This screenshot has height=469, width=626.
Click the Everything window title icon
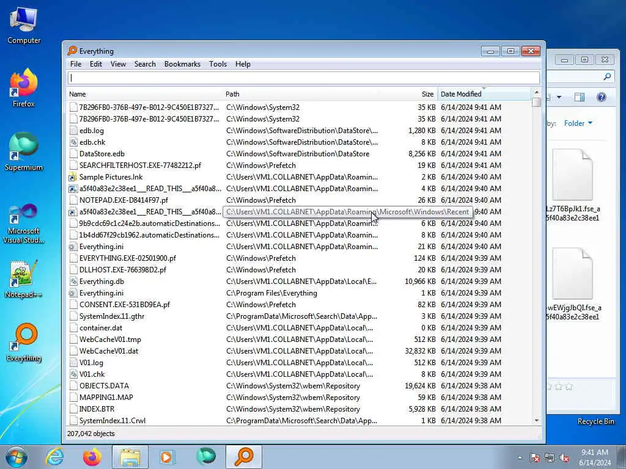coord(72,51)
